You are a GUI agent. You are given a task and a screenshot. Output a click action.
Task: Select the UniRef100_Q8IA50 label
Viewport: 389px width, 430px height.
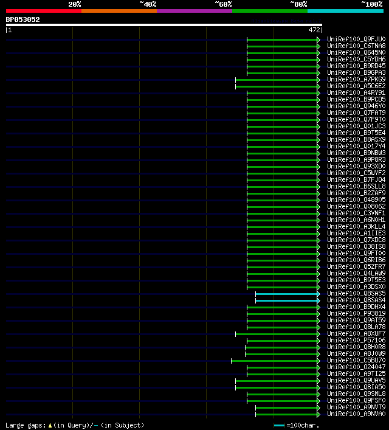(x=356, y=387)
